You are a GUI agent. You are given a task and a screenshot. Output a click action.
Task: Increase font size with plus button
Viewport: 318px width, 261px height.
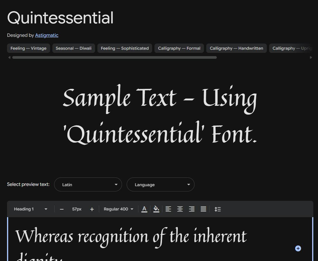[x=92, y=209]
